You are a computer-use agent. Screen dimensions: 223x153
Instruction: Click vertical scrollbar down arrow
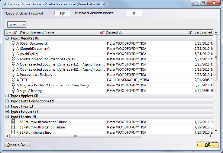216,131
